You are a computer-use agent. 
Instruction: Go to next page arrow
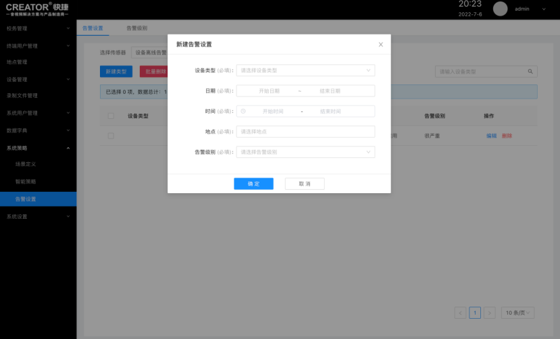(490, 313)
